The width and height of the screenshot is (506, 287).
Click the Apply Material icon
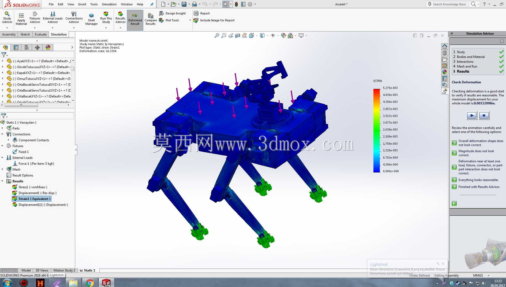coord(21,19)
